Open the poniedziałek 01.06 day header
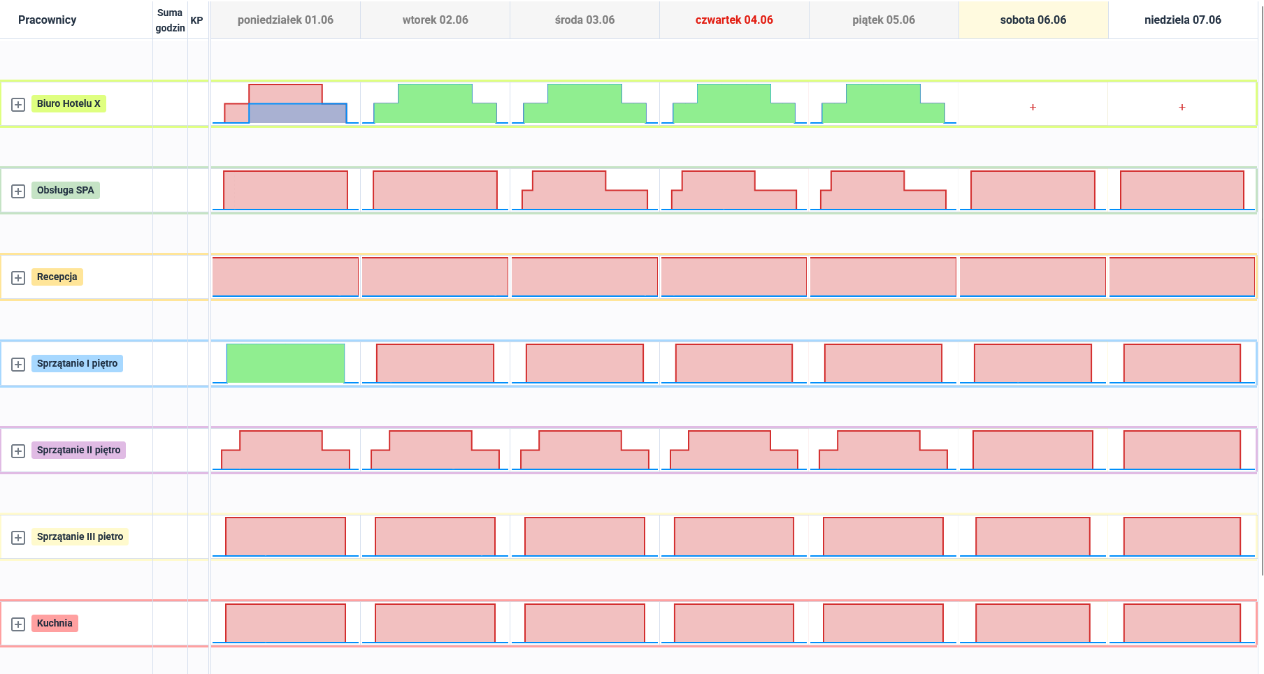Viewport: 1264px width, 674px height. (x=285, y=20)
